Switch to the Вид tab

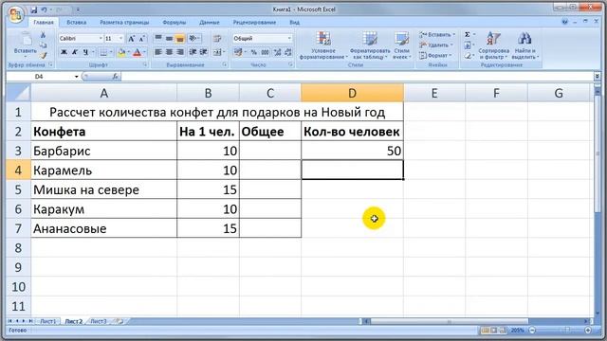point(294,23)
